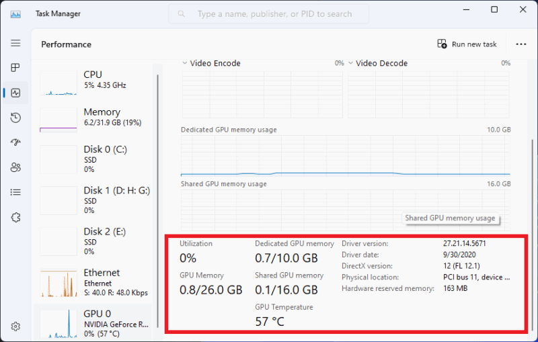Open the hamburger navigation menu
538x342 pixels.
pos(15,43)
